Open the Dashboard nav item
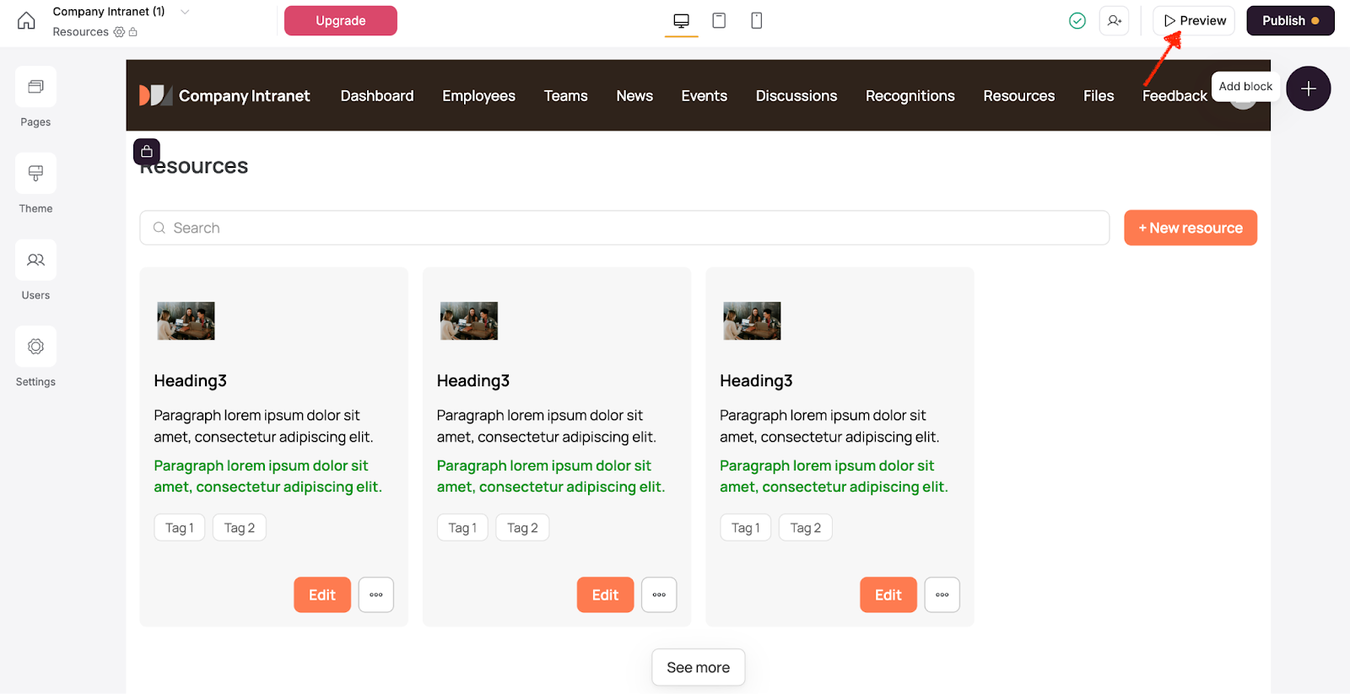The image size is (1350, 694). (x=377, y=96)
